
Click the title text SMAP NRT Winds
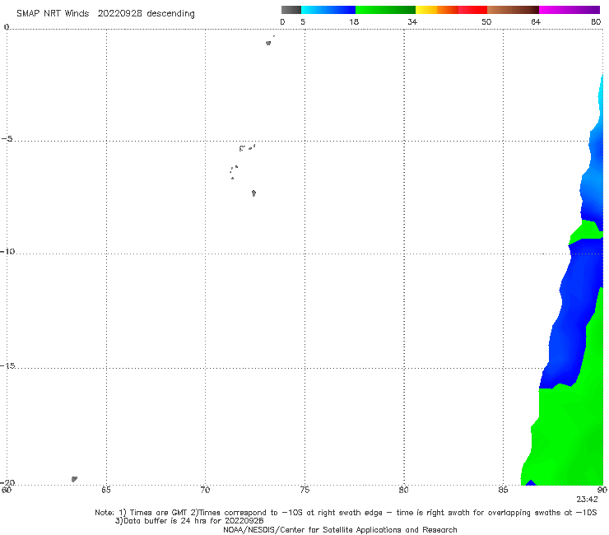click(53, 14)
